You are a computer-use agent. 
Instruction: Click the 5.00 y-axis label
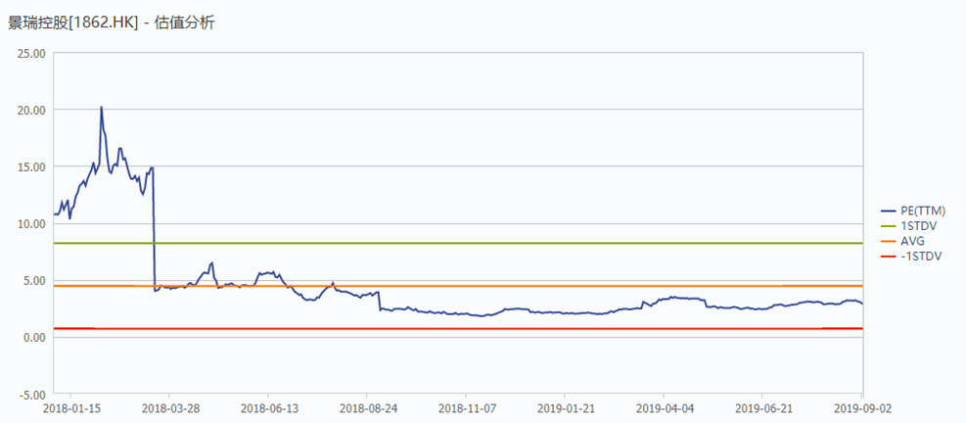[36, 281]
